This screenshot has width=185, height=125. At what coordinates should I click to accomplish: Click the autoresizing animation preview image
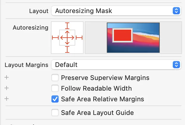coord(133,38)
